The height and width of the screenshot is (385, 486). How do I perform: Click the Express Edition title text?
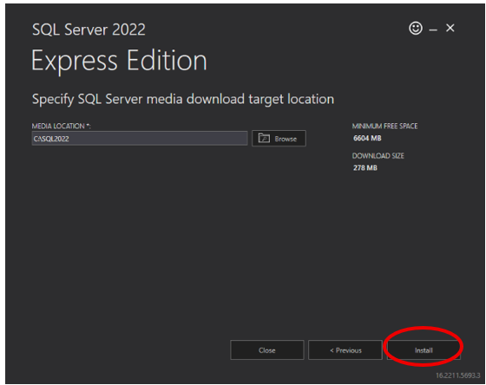tap(119, 61)
